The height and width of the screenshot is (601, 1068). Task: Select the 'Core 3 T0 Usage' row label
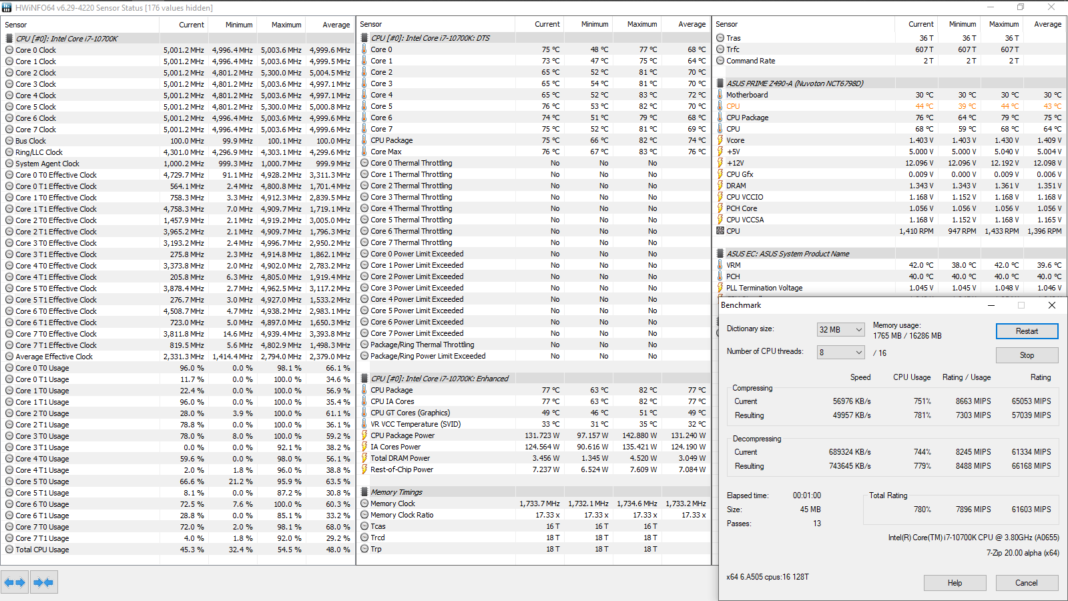[x=42, y=436]
